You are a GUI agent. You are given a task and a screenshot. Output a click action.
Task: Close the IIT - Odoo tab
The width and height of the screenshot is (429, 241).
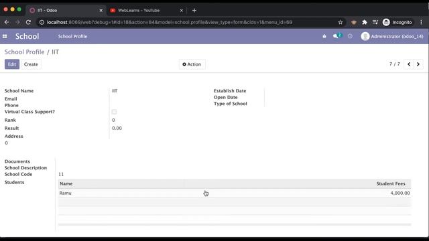point(101,11)
